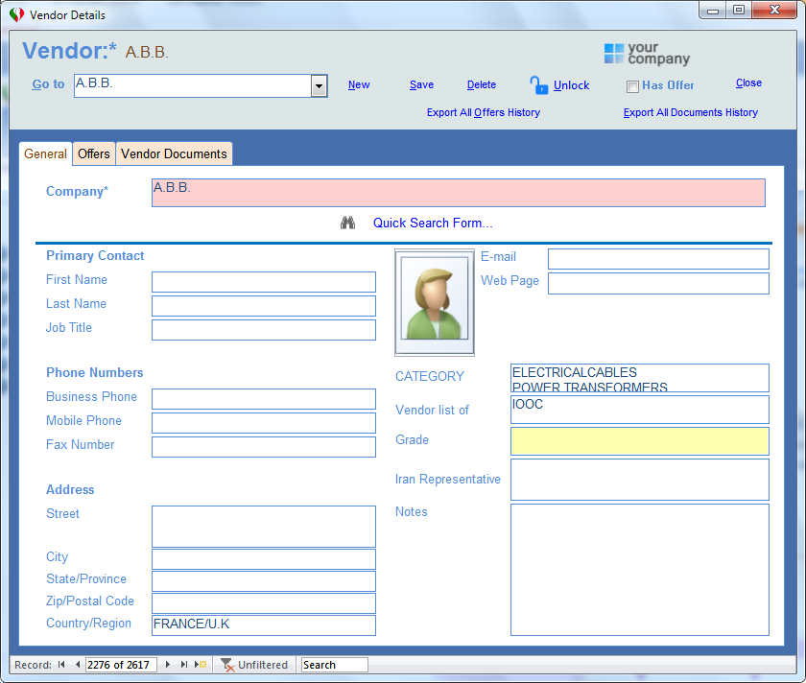Click the Mobile Phone input field
The height and width of the screenshot is (683, 806).
coord(264,423)
